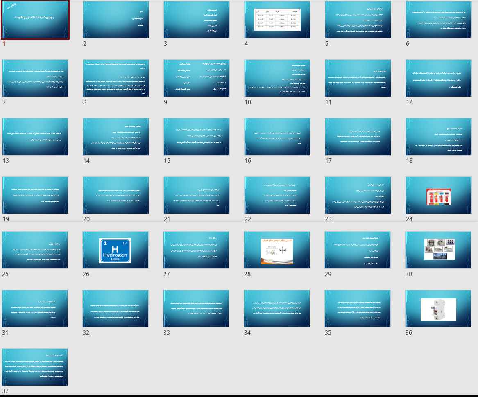Select slide 19 thumbnail
The image size is (478, 397).
(x=35, y=195)
